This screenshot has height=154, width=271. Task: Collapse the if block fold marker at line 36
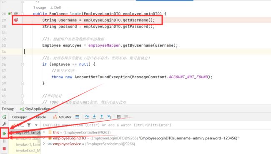pos(23,65)
